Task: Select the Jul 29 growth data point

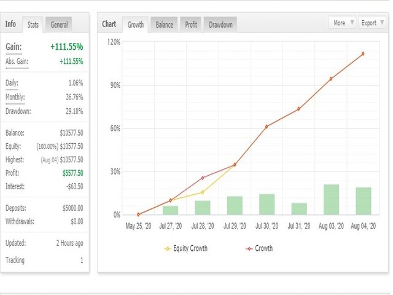Action: click(235, 165)
